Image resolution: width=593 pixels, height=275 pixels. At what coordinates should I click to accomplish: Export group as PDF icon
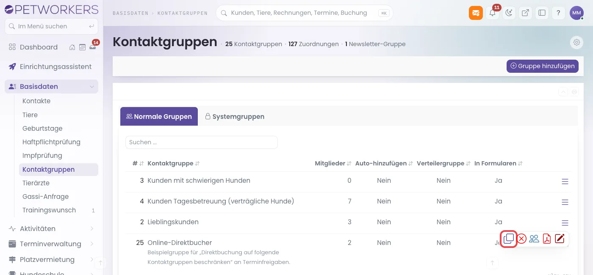point(547,239)
